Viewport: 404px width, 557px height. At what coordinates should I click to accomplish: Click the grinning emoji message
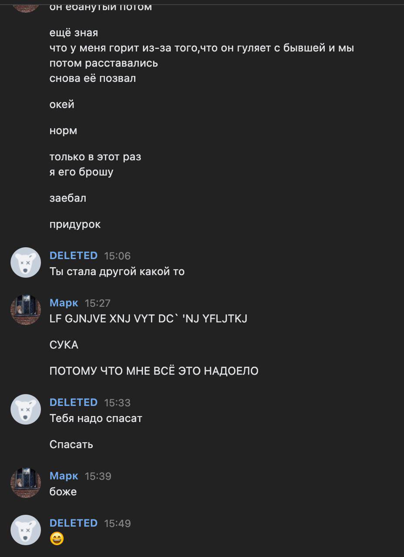point(57,539)
